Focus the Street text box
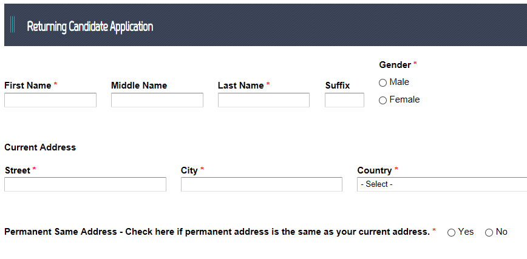527x259 pixels. 85,184
